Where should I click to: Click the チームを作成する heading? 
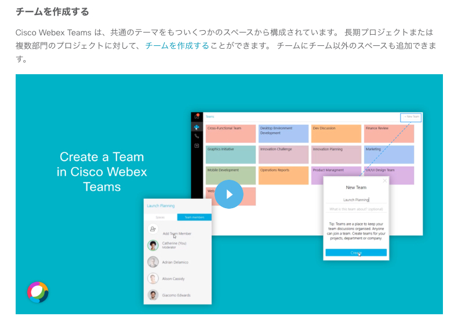pyautogui.click(x=52, y=12)
